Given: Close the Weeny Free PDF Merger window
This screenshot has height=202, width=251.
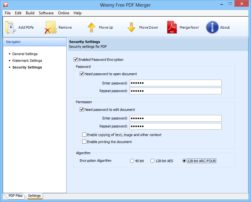Looking at the screenshot, I should [x=241, y=4].
